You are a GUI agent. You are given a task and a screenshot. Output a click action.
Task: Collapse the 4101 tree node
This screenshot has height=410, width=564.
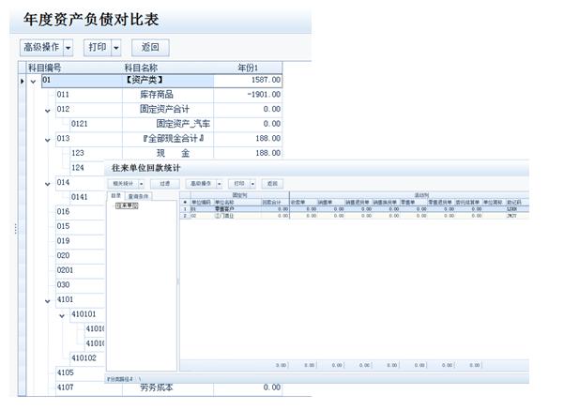pos(49,300)
